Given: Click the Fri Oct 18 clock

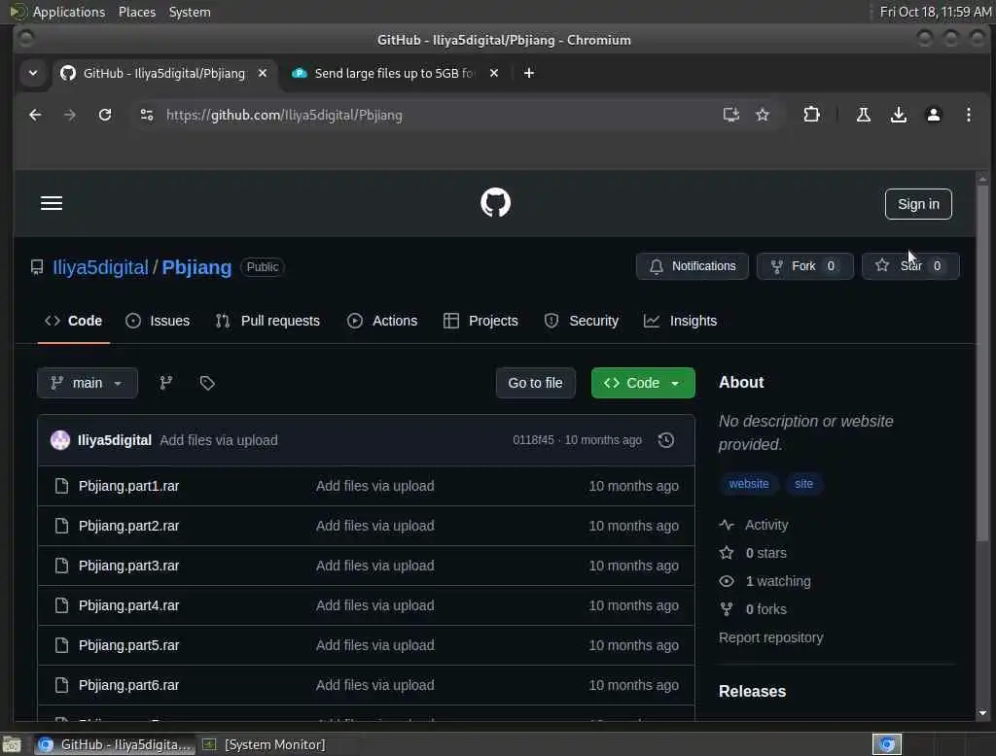Looking at the screenshot, I should point(935,12).
